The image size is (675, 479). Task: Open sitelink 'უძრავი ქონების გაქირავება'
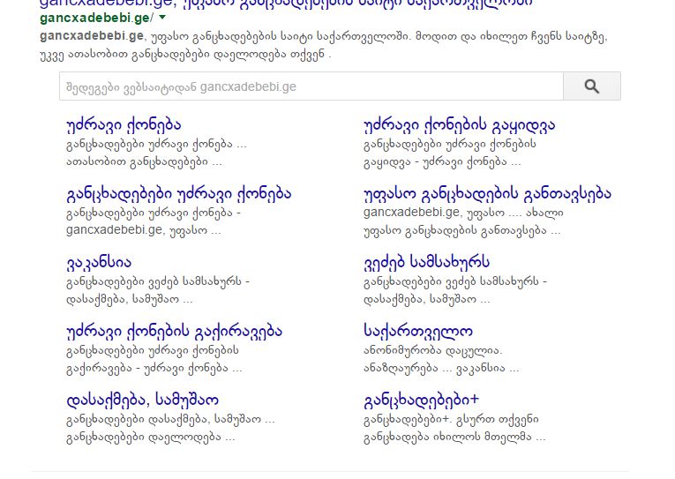point(175,331)
